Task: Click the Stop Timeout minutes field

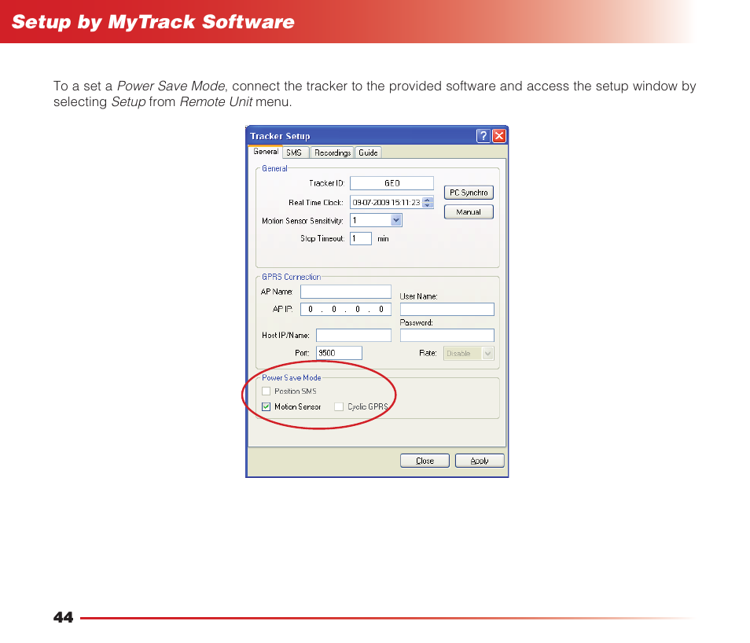Action: [x=361, y=238]
